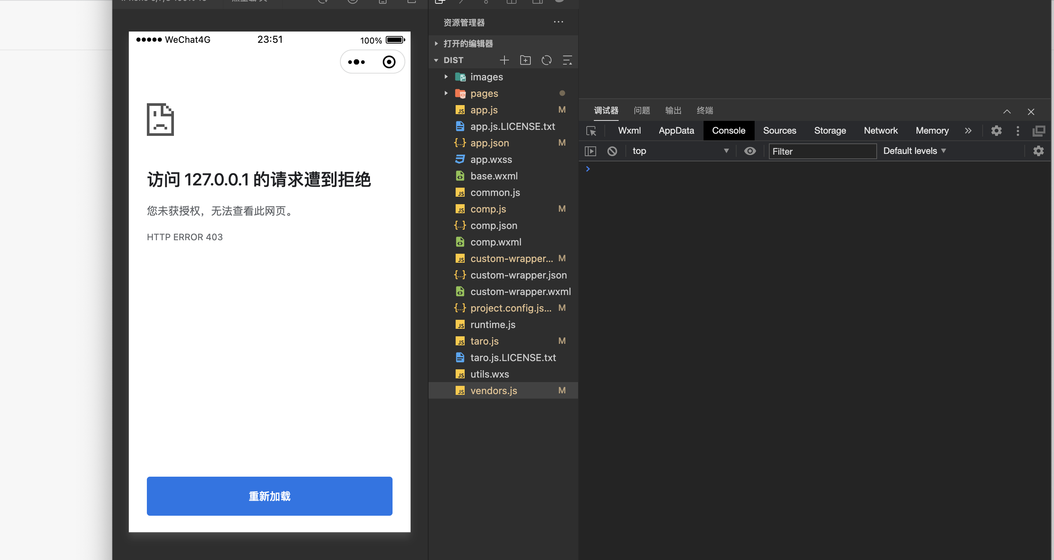The width and height of the screenshot is (1054, 560).
Task: Tap the mini program capsule menu dots
Action: pyautogui.click(x=356, y=62)
